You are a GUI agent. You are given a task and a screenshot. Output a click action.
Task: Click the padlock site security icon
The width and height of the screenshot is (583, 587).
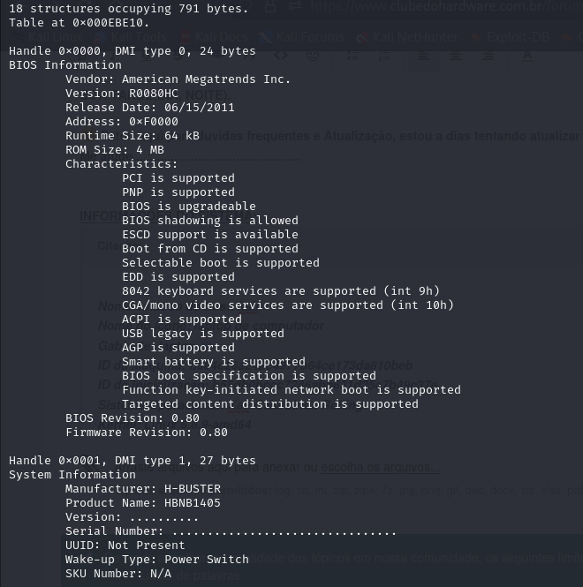click(270, 5)
